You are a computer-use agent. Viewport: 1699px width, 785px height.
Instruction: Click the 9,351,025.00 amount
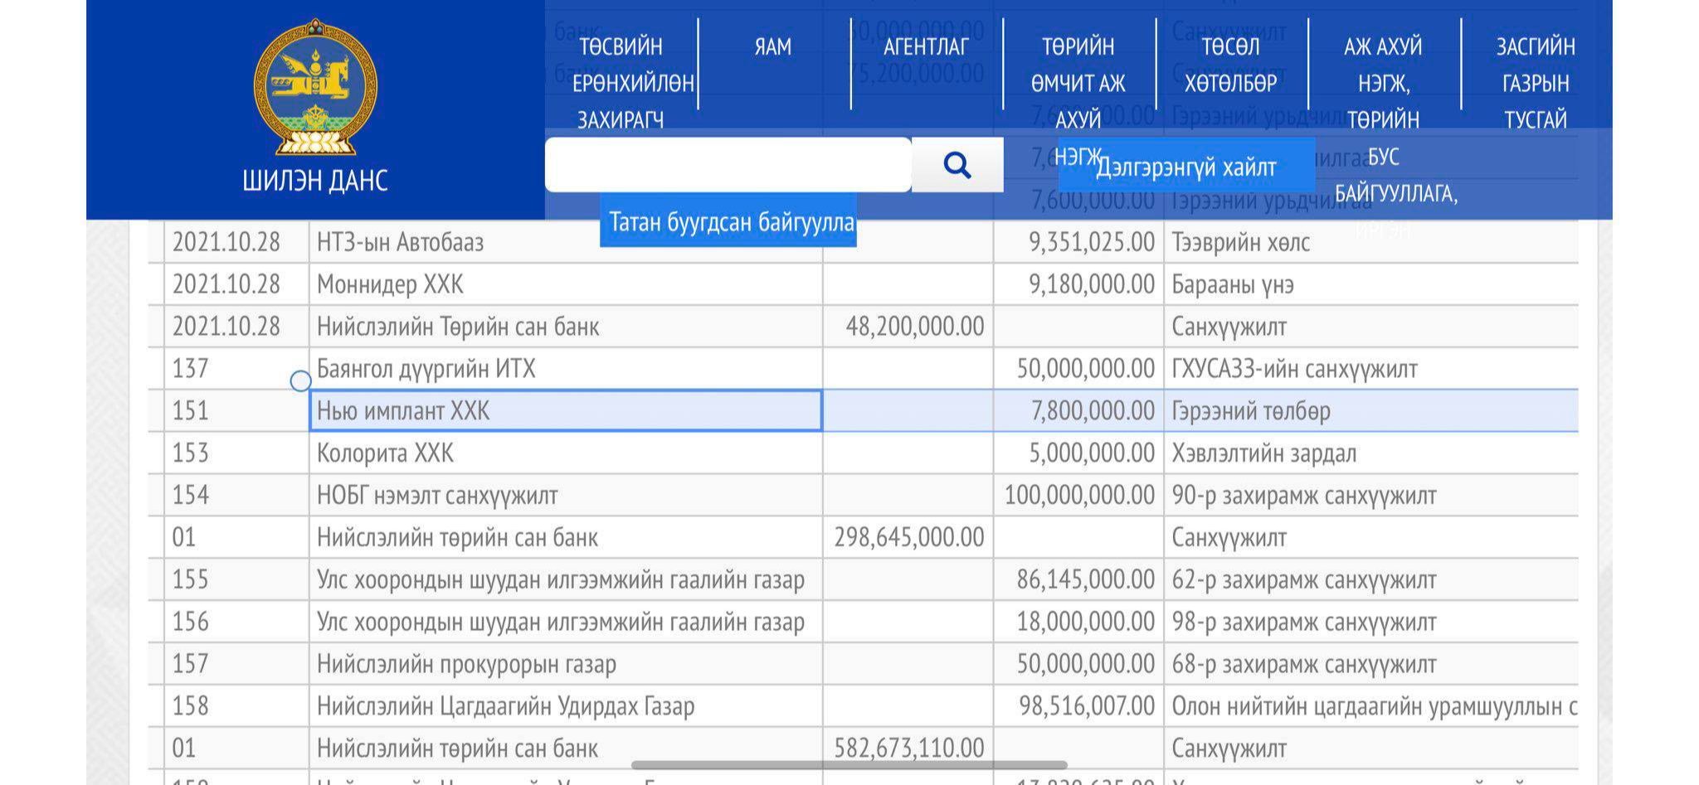pyautogui.click(x=1092, y=242)
